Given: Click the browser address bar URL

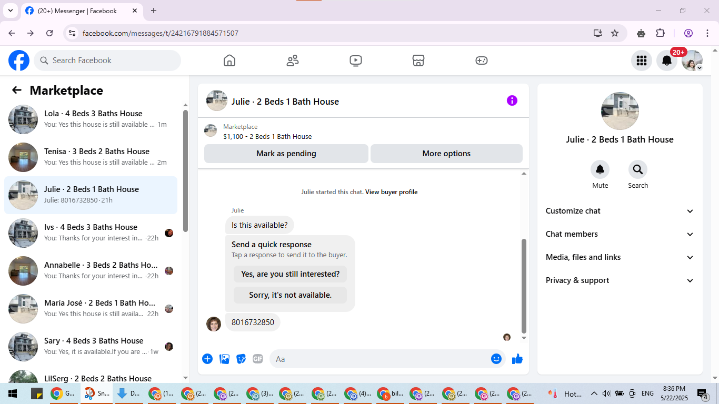Looking at the screenshot, I should coord(161,33).
